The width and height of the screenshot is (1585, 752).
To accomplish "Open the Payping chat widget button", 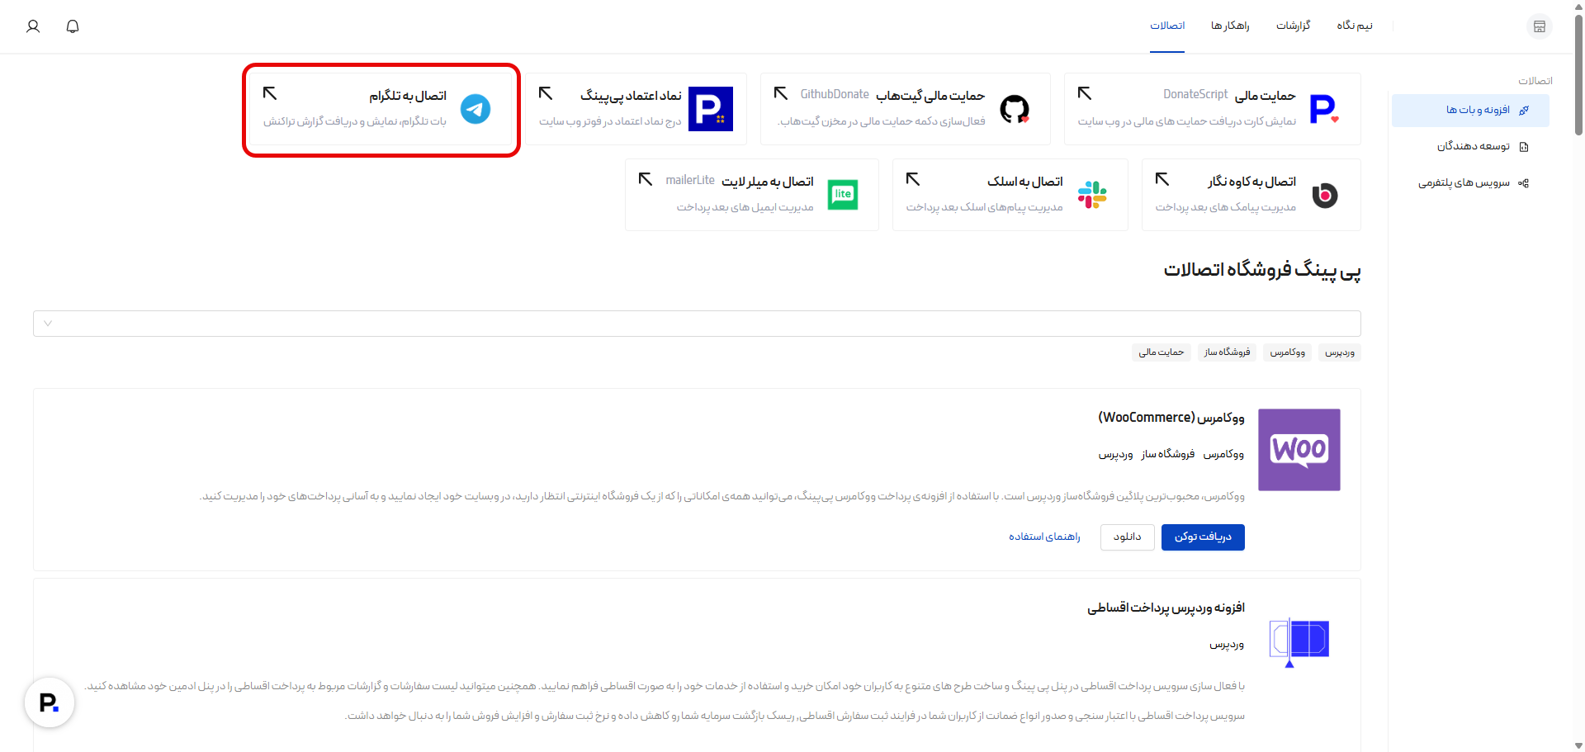I will 50,702.
